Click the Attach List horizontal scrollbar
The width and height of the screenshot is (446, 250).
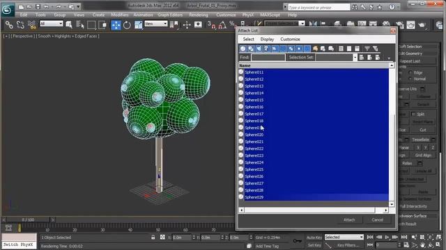click(x=309, y=210)
